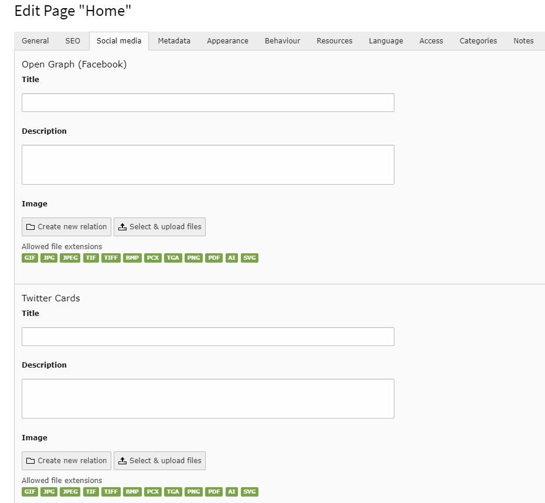Click inside the Twitter Cards Description box
The width and height of the screenshot is (545, 503).
[x=208, y=398]
